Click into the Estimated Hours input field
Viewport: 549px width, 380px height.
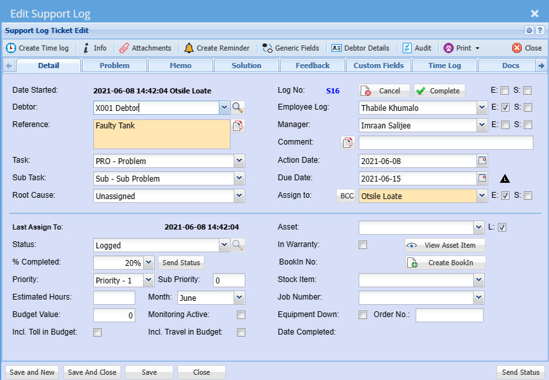114,298
